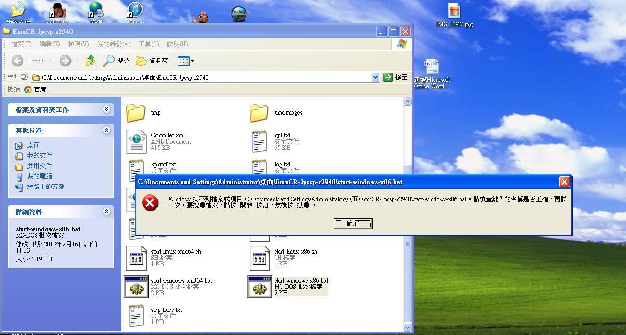Collapse the 其他位置 panel
This screenshot has height=335, width=626.
(x=106, y=130)
